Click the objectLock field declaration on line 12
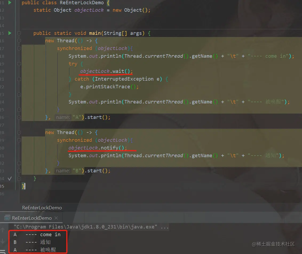This screenshot has height=254, width=302. tap(89, 10)
